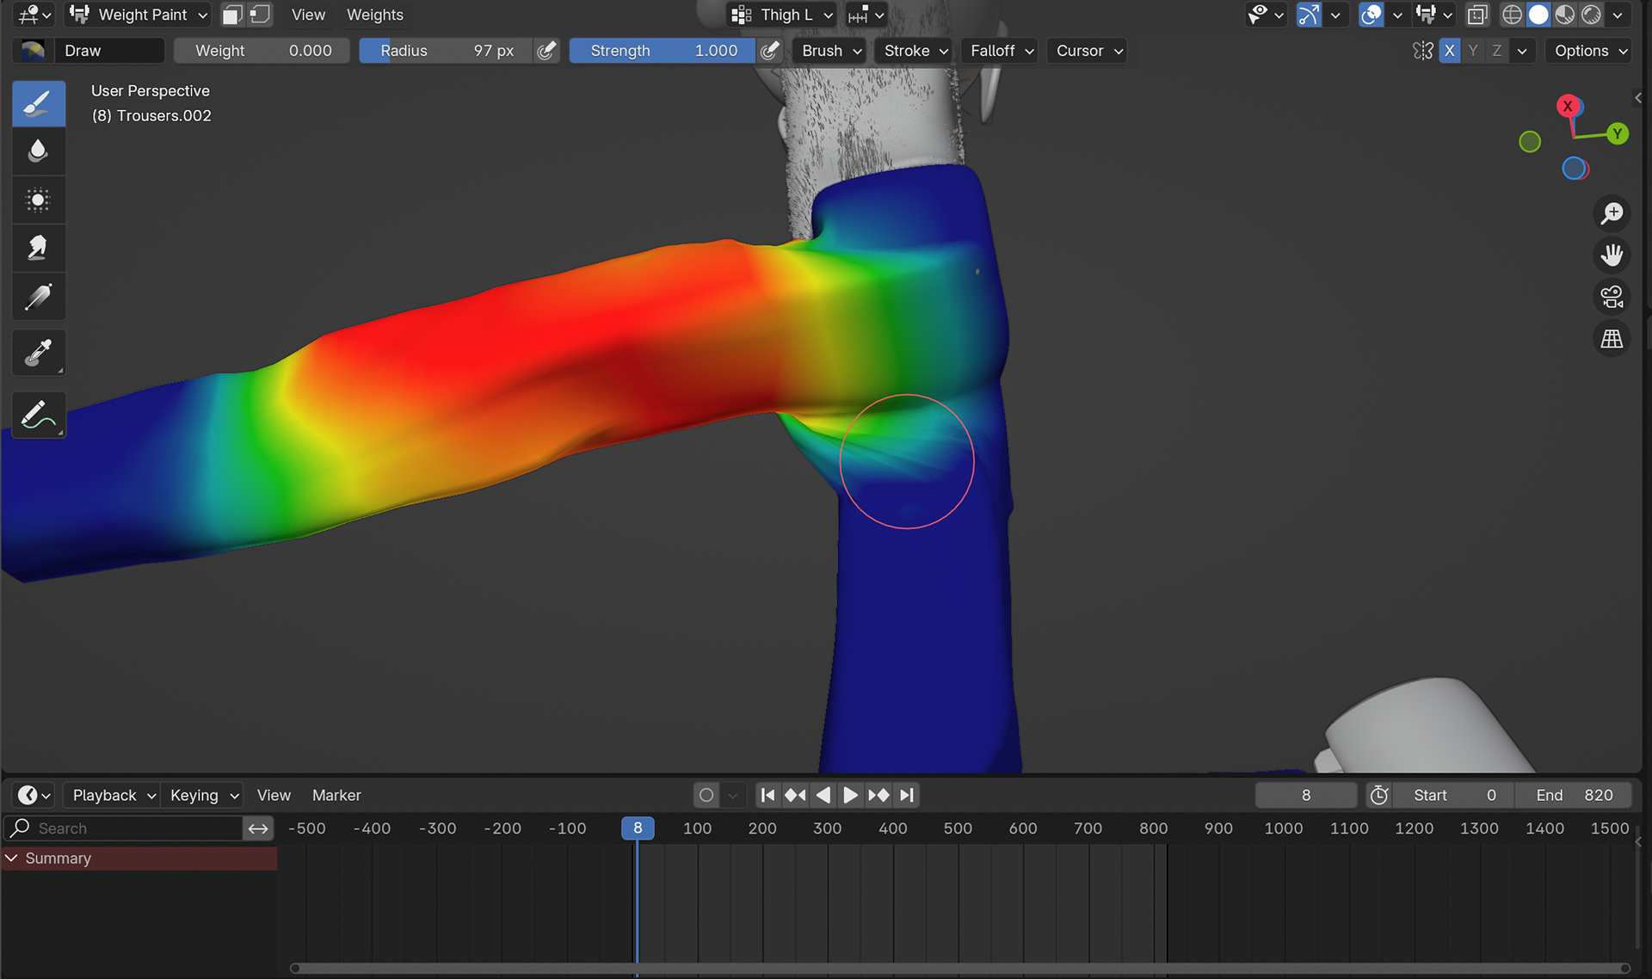Open the Thigh L vertex group dropdown
This screenshot has height=979, width=1652.
782,15
